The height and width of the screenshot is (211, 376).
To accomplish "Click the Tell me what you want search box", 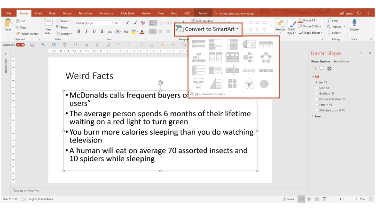I will [234, 14].
